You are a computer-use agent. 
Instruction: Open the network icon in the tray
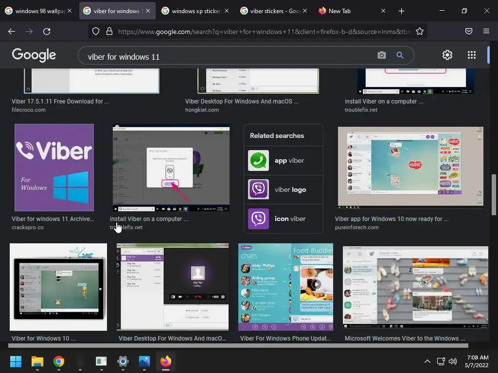[x=441, y=361]
